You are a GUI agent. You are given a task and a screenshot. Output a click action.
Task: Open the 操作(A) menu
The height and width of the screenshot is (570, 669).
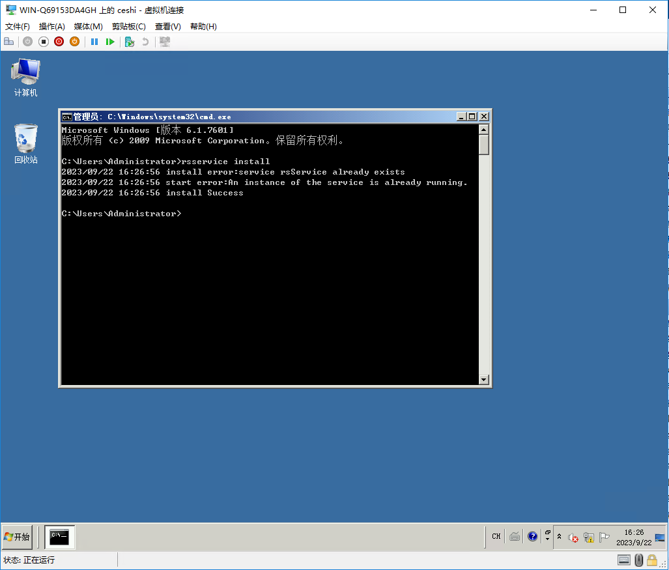pos(52,27)
